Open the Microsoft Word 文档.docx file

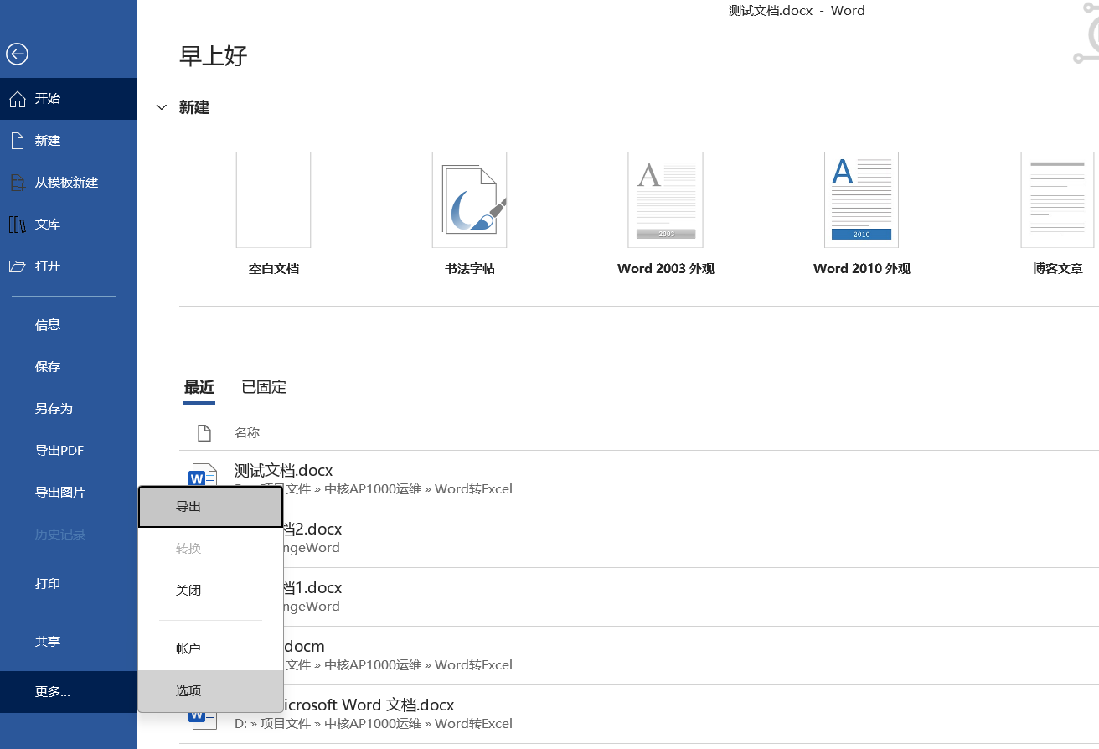[639, 715]
